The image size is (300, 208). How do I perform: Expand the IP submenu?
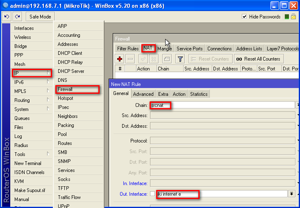pos(32,73)
